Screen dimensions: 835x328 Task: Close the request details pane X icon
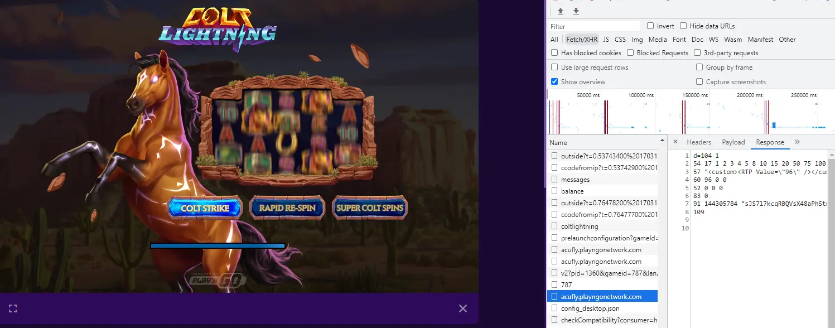tap(675, 142)
